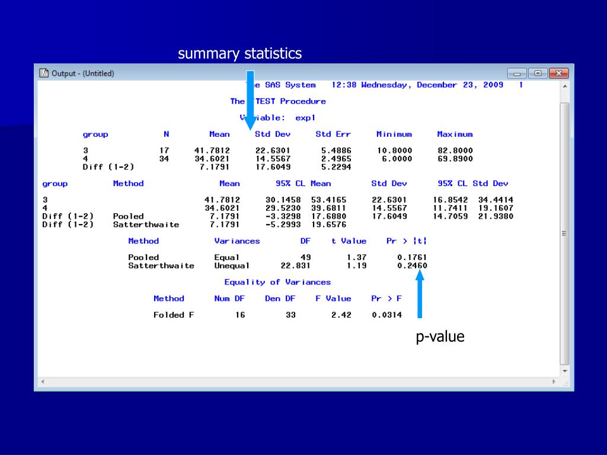This screenshot has height=455, width=607.
Task: Click the Den DF value '33'
Action: pyautogui.click(x=290, y=315)
